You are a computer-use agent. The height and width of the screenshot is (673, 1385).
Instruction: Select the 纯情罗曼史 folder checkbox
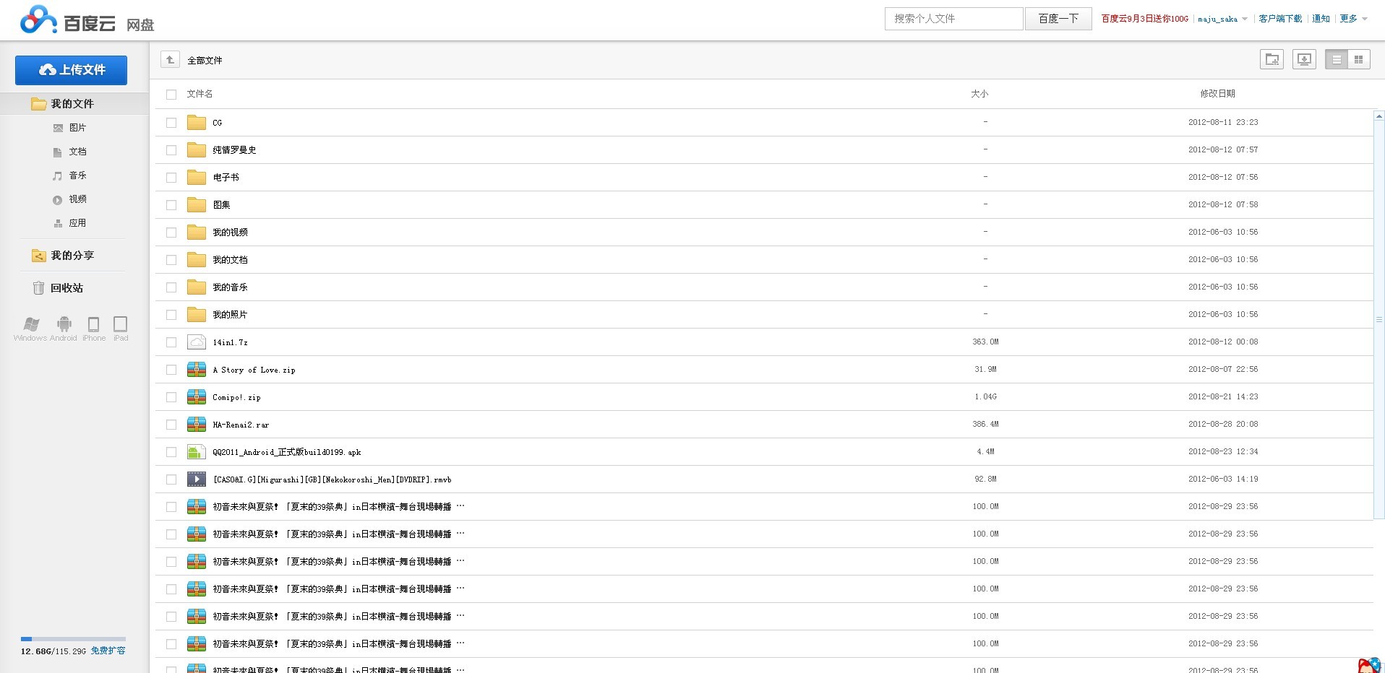pos(171,150)
